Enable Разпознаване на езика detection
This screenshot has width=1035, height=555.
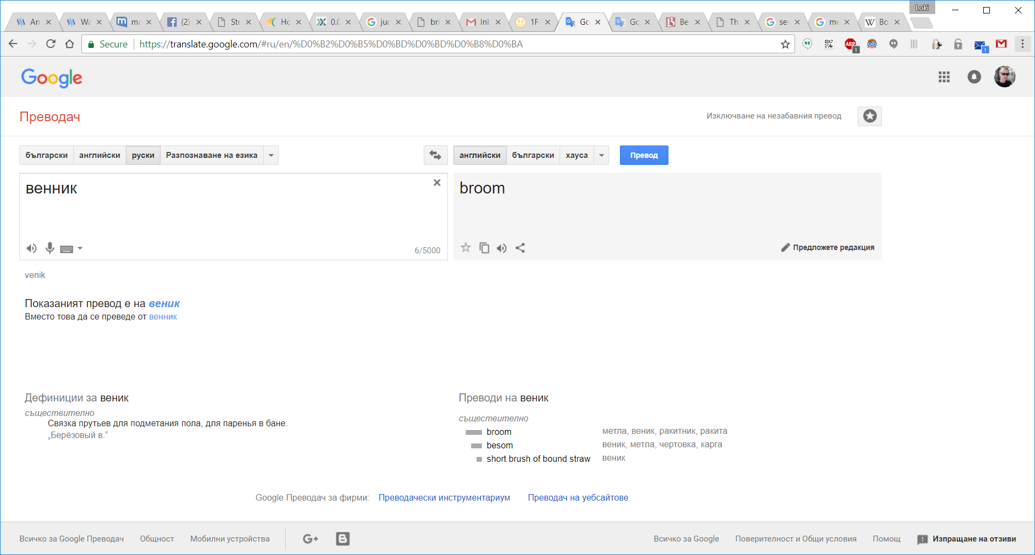click(x=211, y=155)
